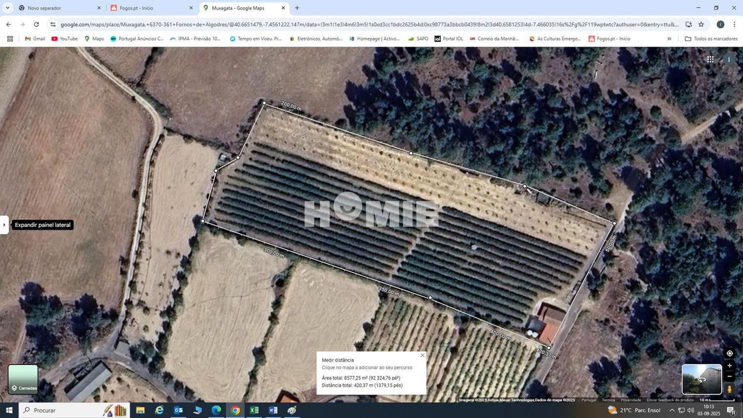Image resolution: width=743 pixels, height=418 pixels.
Task: Open the volume control in tray
Action: (x=691, y=410)
